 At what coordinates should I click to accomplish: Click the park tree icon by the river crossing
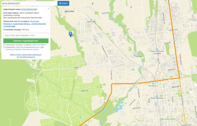coord(137,83)
